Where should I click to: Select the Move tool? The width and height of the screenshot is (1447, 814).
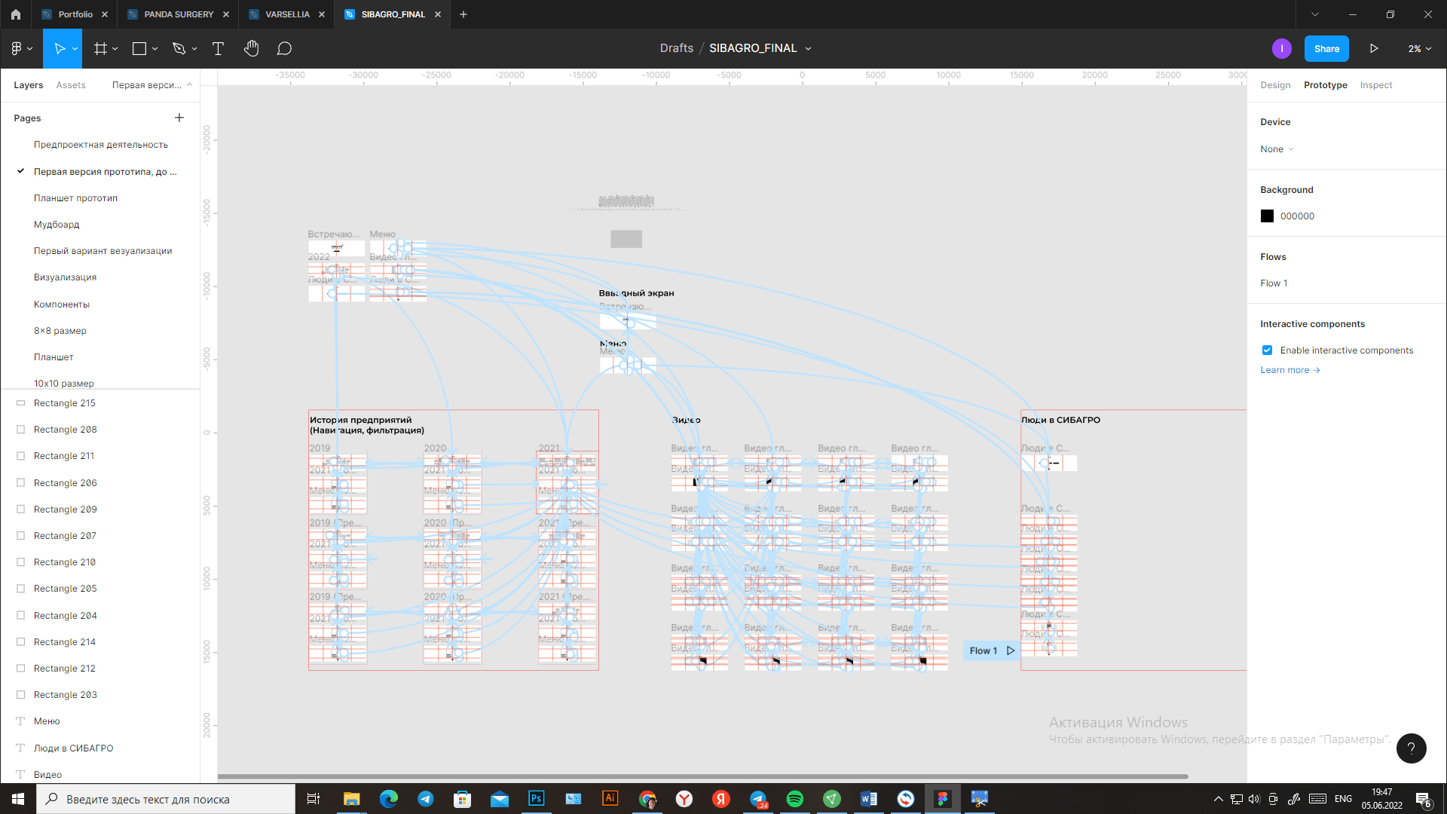pyautogui.click(x=60, y=48)
